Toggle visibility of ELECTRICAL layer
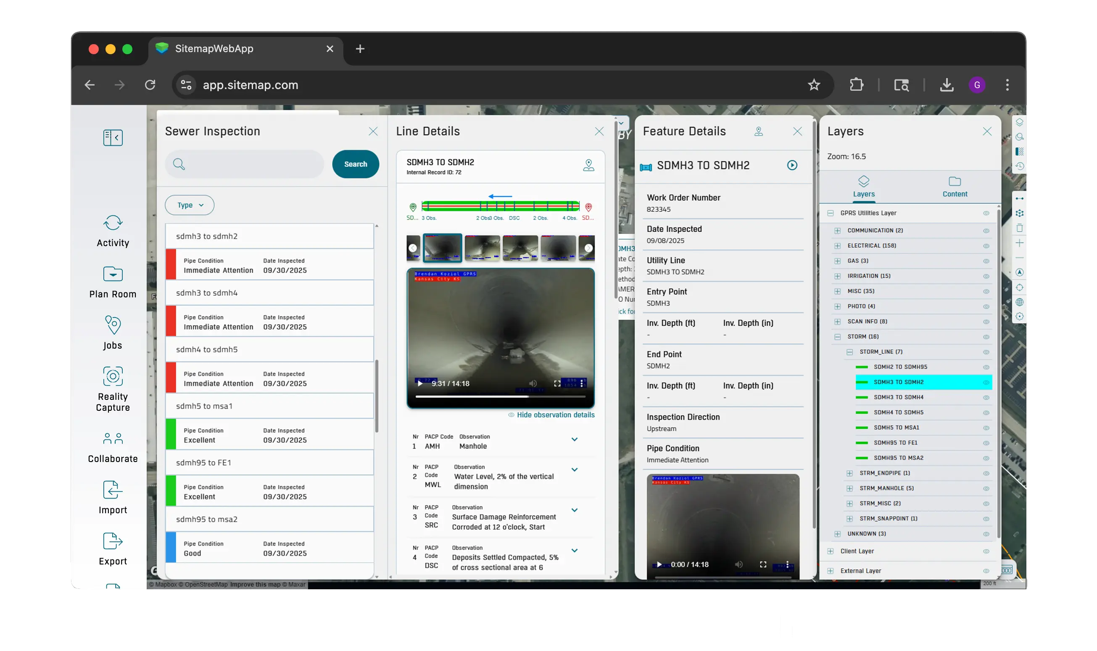This screenshot has width=1097, height=651. pos(986,246)
